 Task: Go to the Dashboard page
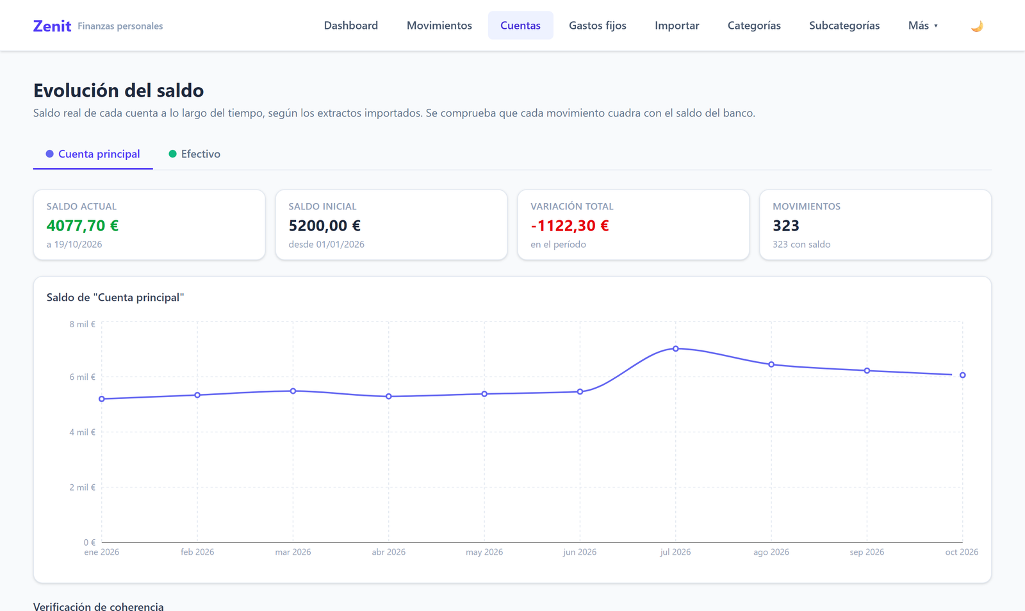click(351, 26)
